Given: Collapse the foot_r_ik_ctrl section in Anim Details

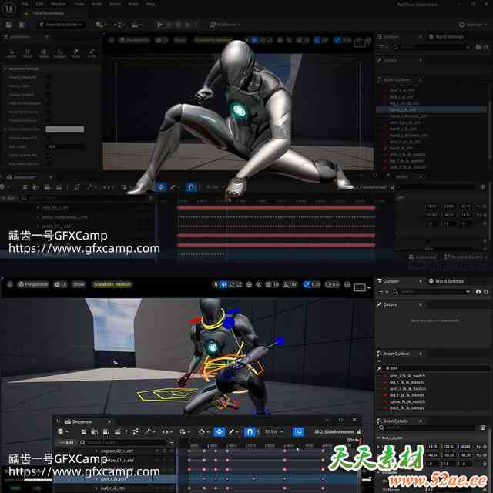Looking at the screenshot, I should click(378, 438).
